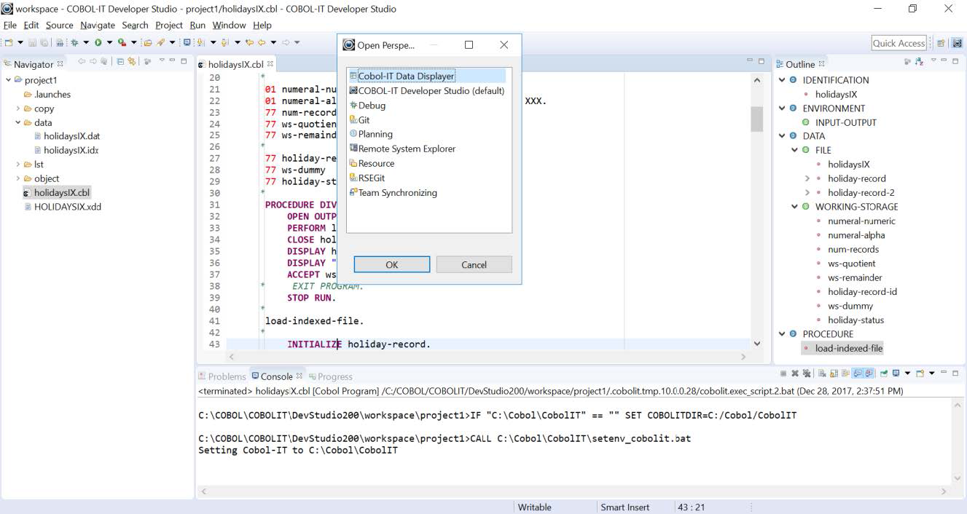Click Link with Editor icon in Navigator

tap(131, 62)
